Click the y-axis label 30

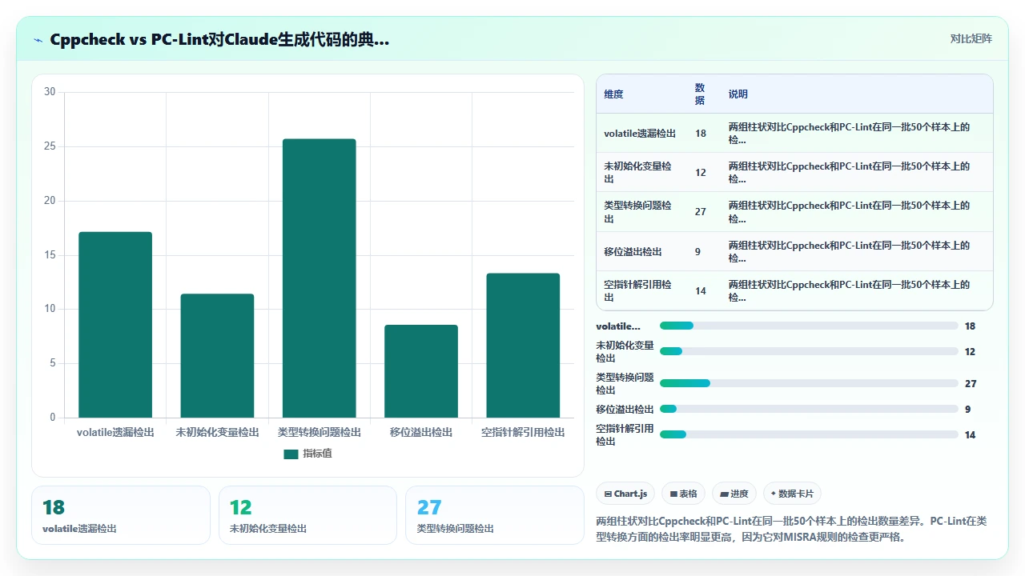pyautogui.click(x=50, y=92)
